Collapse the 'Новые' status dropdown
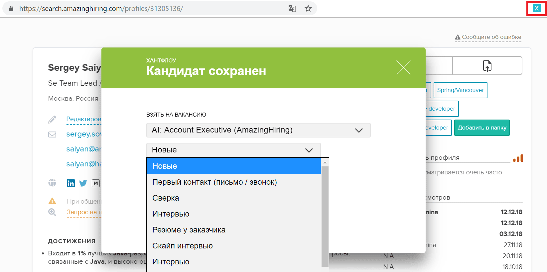 point(233,150)
